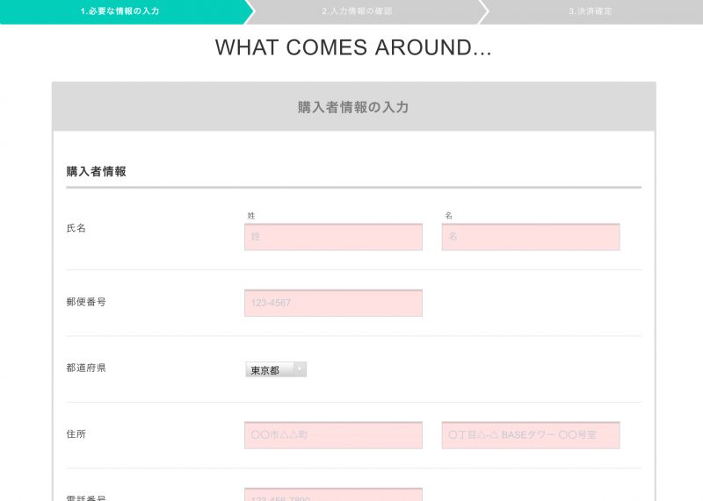Focus the 名 first name input field
703x501 pixels.
tap(530, 237)
